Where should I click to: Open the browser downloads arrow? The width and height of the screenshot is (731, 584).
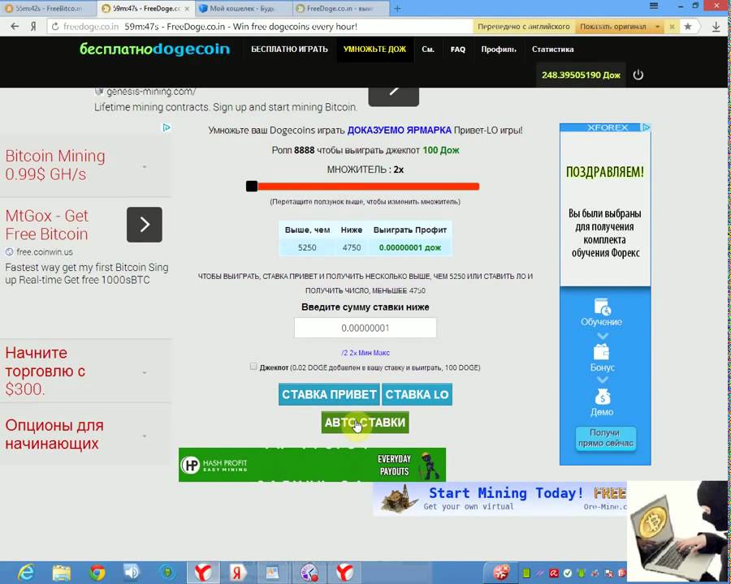click(716, 27)
